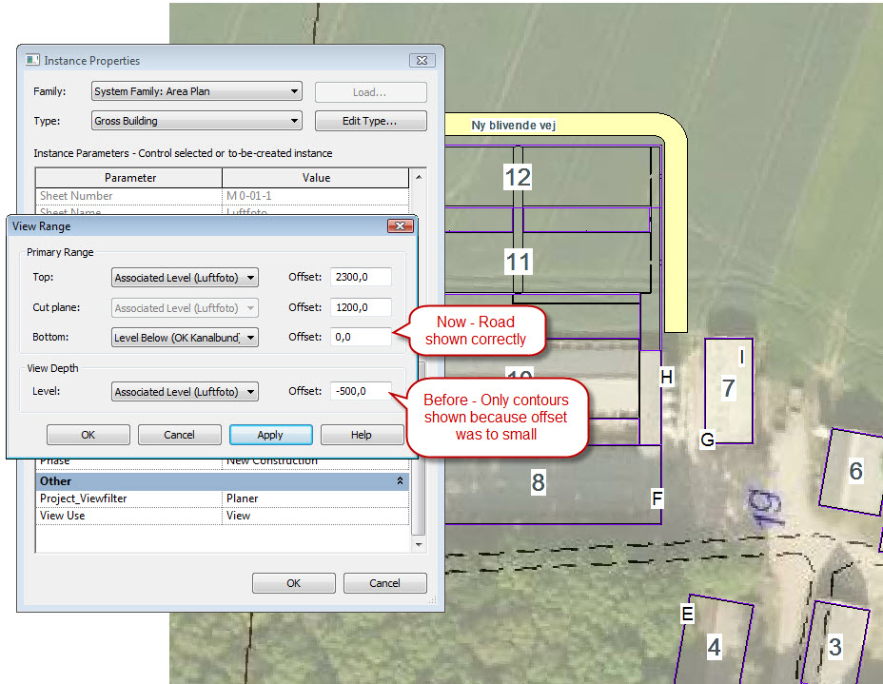Click Help in View Range dialog
883x684 pixels.
pos(361,435)
